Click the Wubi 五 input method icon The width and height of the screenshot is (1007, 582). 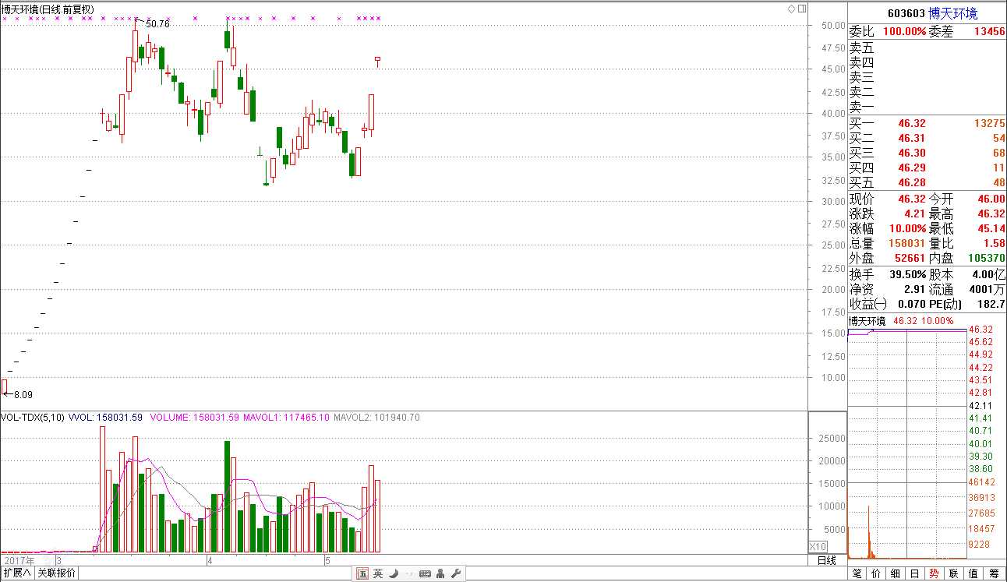[x=362, y=573]
